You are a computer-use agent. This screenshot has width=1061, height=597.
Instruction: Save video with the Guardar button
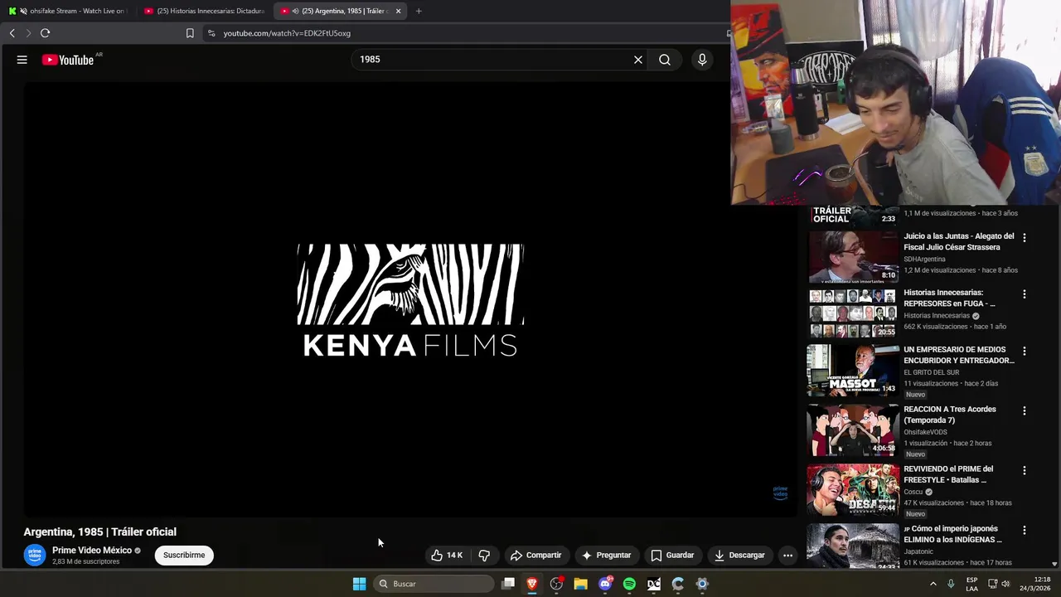click(672, 556)
